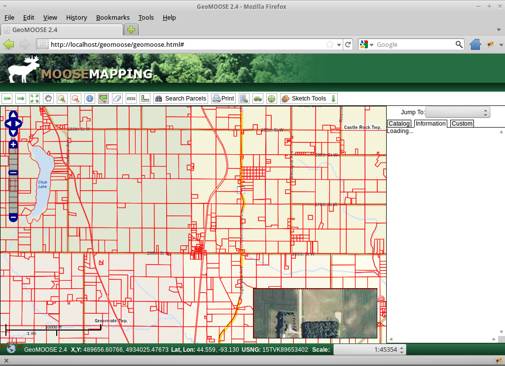Viewport: 505px width, 366px height.
Task: Activate the Identify info tool
Action: point(90,99)
